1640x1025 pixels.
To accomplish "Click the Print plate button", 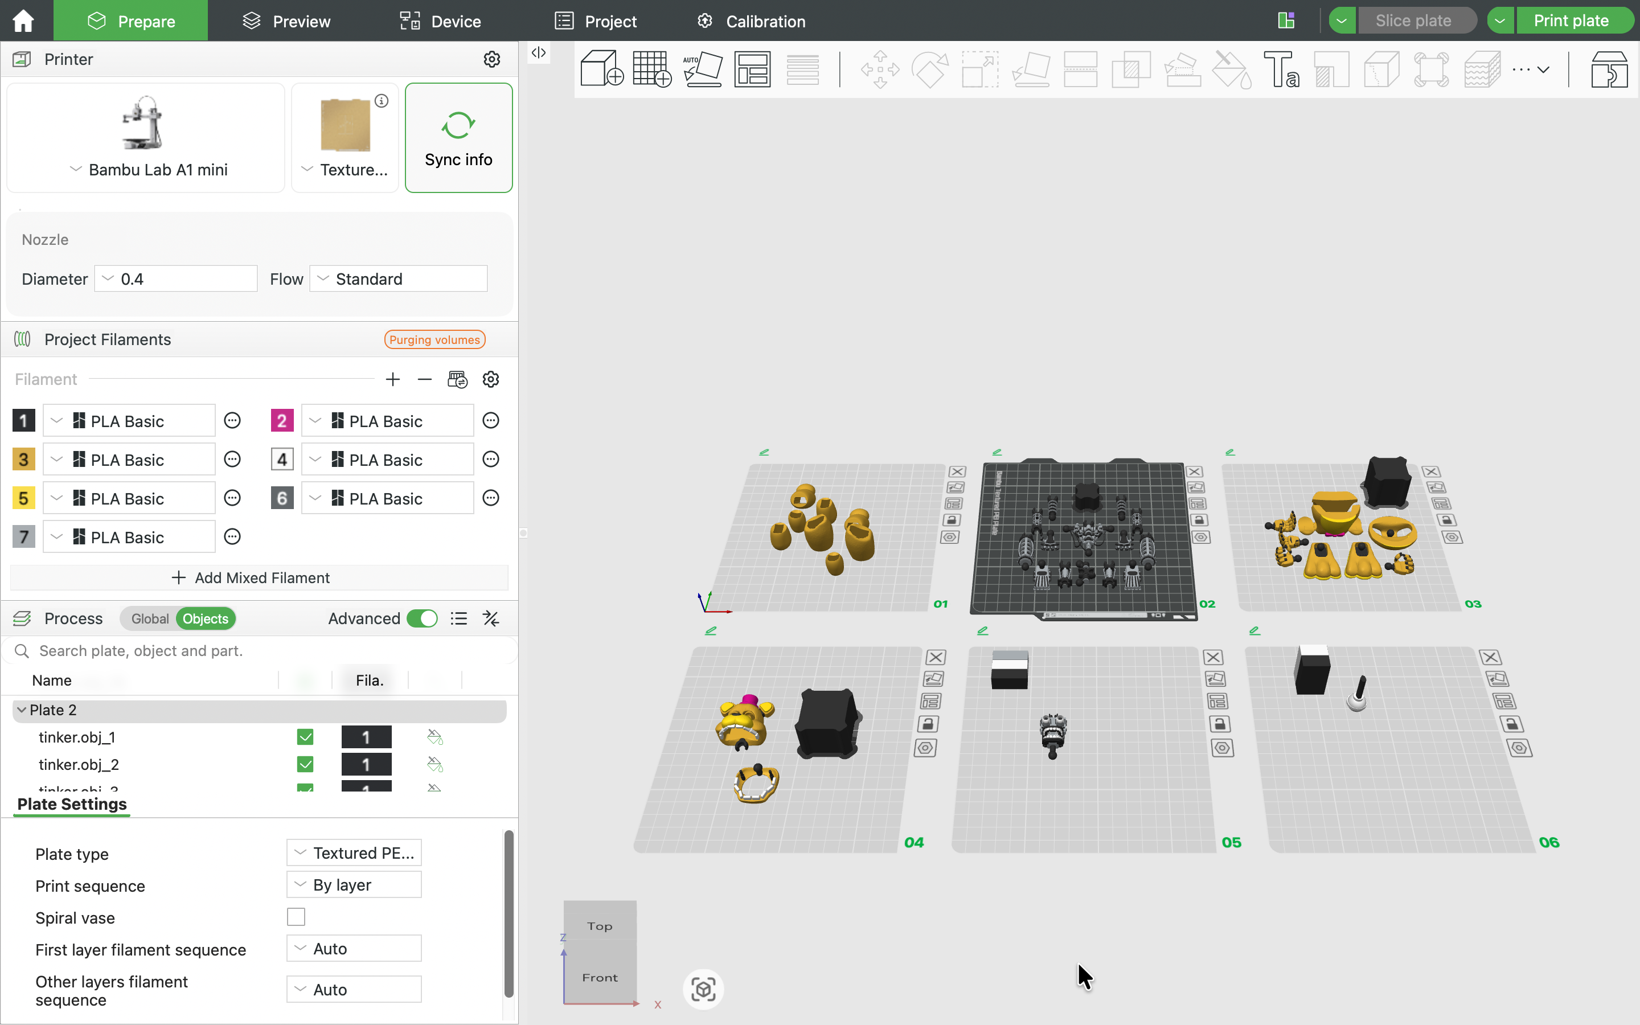I will [x=1575, y=20].
